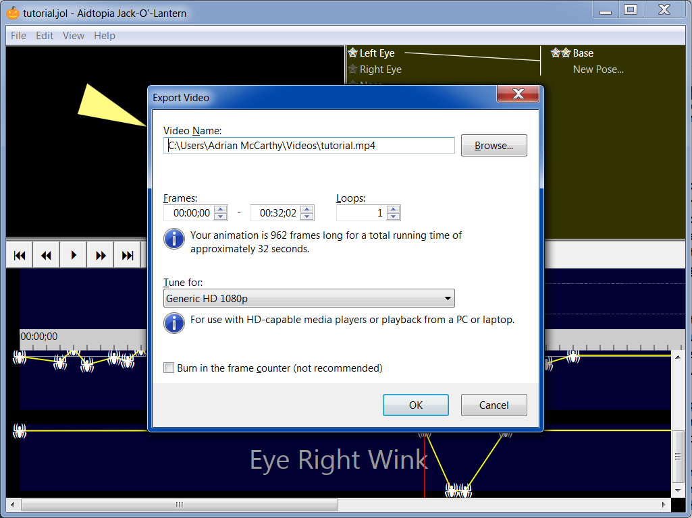Image resolution: width=692 pixels, height=518 pixels.
Task: Click the 00:00;00 time label on the ruler
Action: point(39,337)
